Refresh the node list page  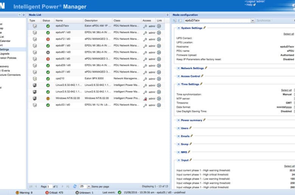pos(75,186)
